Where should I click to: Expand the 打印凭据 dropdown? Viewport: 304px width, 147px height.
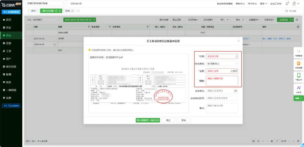(207, 20)
